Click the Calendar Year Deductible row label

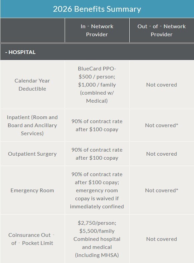click(x=32, y=85)
